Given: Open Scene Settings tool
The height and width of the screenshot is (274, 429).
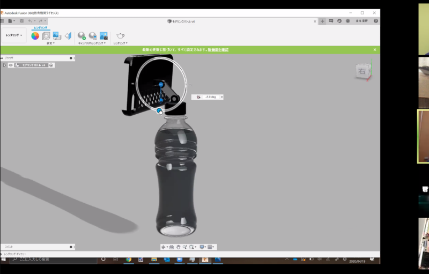Looking at the screenshot, I should click(46, 36).
